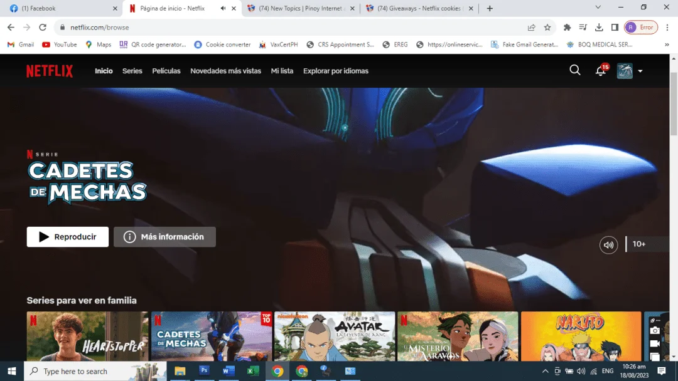678x381 pixels.
Task: Open QR code generator bookmark
Action: pos(153,44)
